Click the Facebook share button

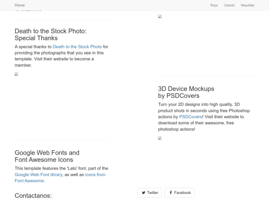[x=180, y=193]
